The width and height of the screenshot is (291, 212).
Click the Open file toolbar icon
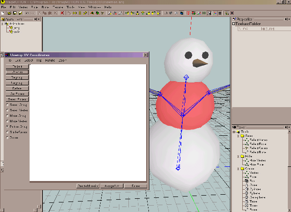(9, 13)
